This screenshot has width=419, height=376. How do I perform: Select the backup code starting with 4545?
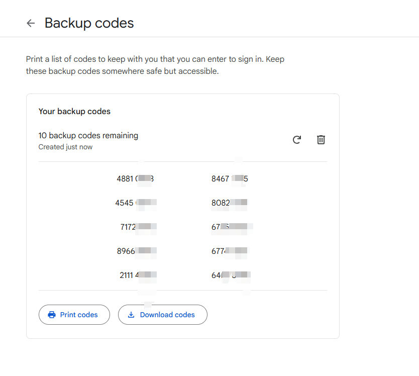[x=135, y=203]
